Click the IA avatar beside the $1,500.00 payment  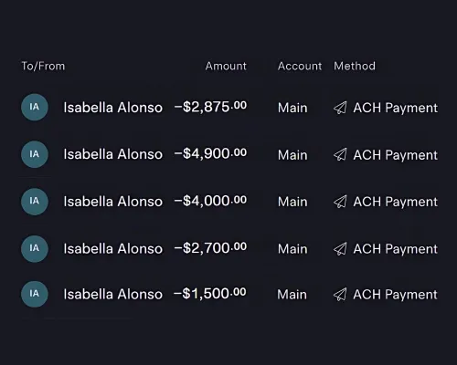coord(35,294)
